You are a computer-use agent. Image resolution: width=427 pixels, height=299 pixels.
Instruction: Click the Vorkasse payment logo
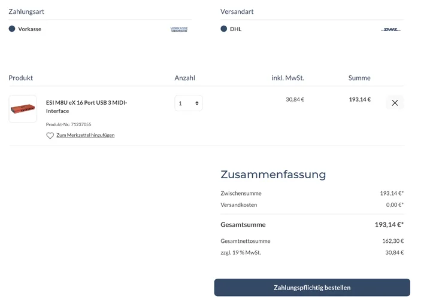pyautogui.click(x=178, y=29)
